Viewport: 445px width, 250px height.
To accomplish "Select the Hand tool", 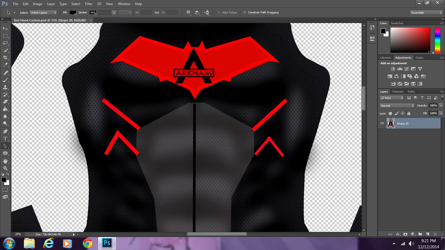I will click(x=5, y=161).
